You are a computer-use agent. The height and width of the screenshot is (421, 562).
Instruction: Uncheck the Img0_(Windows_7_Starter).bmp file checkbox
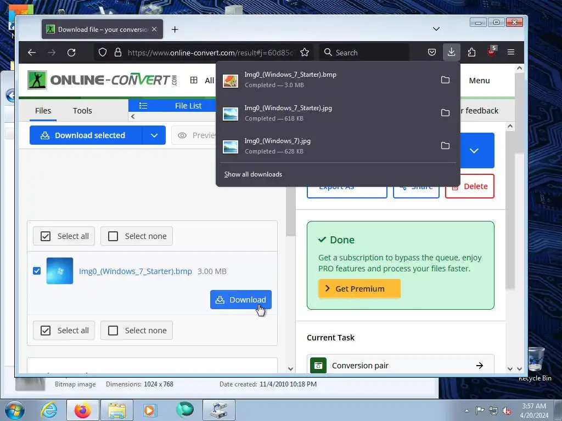tap(37, 271)
